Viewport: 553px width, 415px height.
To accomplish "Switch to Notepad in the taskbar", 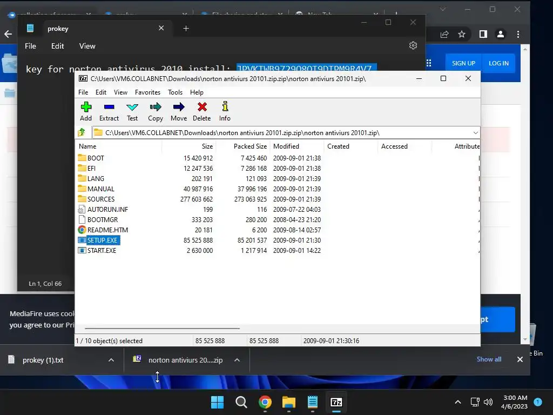I will coord(313,402).
